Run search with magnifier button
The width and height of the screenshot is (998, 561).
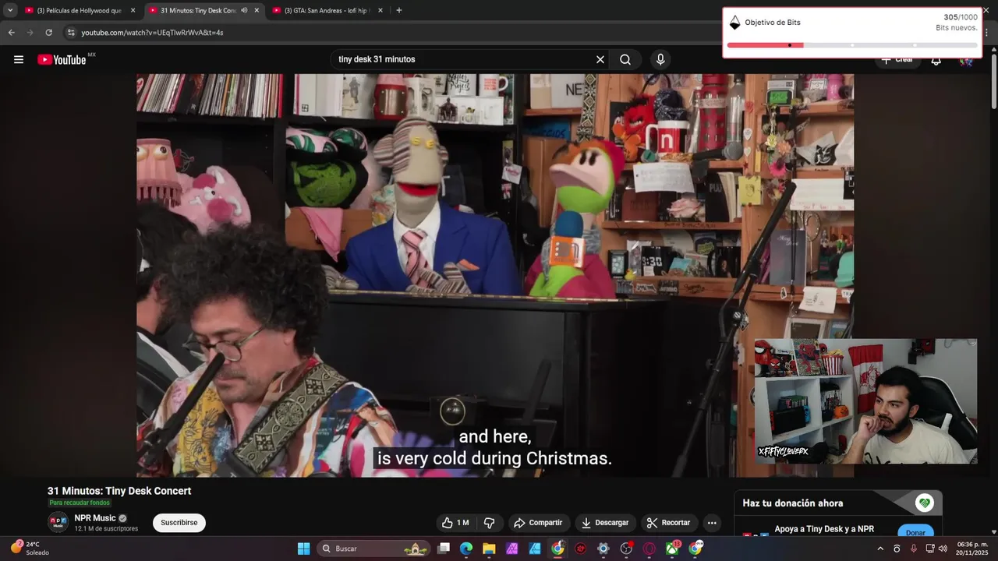tap(625, 59)
